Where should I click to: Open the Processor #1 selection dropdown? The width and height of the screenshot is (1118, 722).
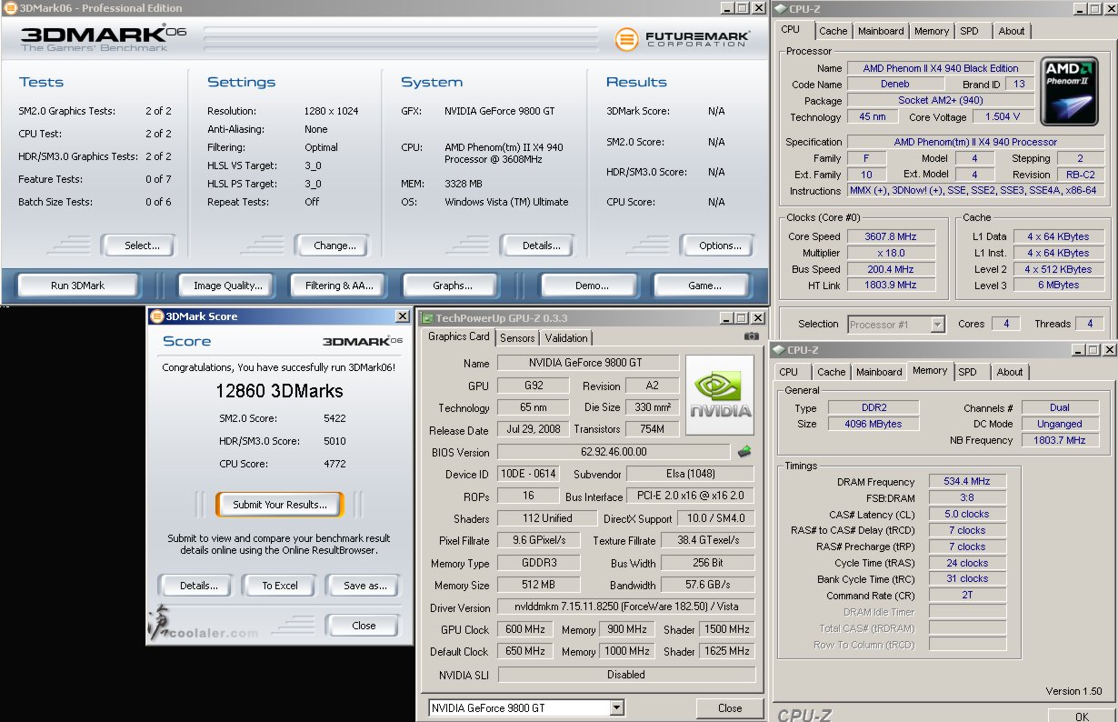[937, 325]
